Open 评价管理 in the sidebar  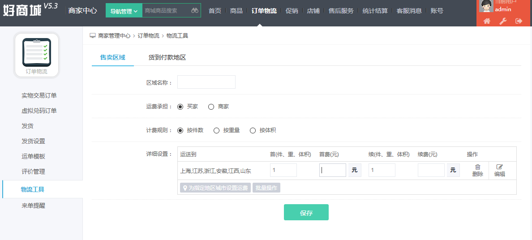point(33,172)
